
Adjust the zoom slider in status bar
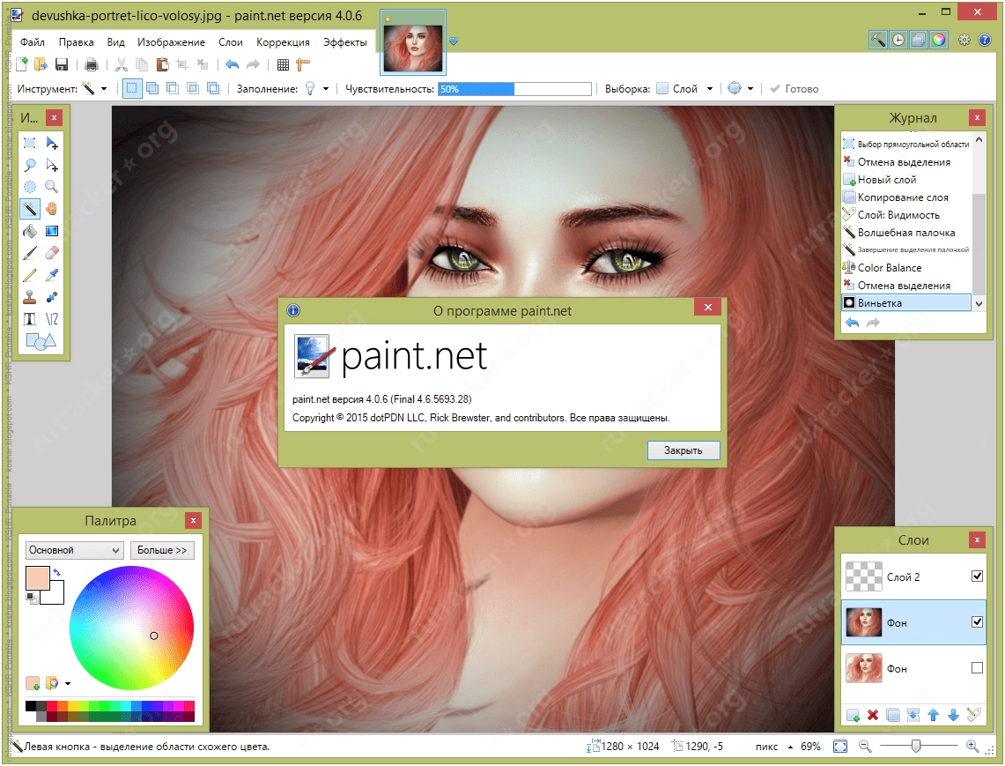918,746
